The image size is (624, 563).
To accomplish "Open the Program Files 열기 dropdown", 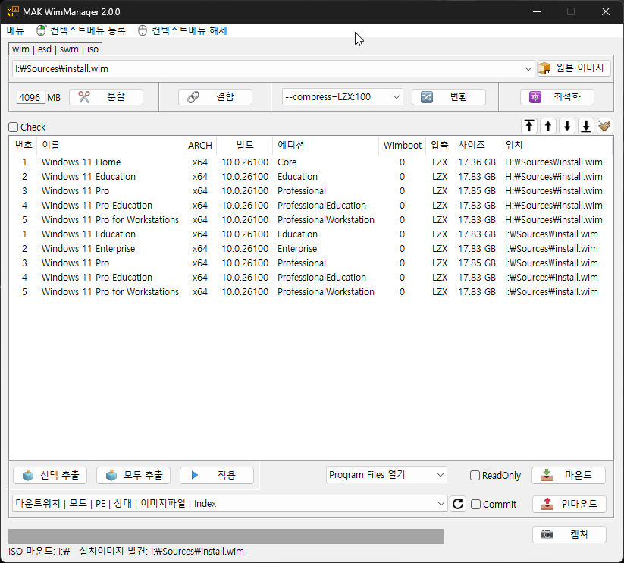I will coord(387,475).
